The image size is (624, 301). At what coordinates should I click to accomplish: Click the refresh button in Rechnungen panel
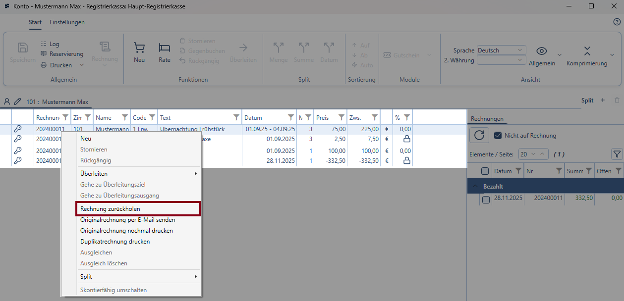tap(479, 135)
